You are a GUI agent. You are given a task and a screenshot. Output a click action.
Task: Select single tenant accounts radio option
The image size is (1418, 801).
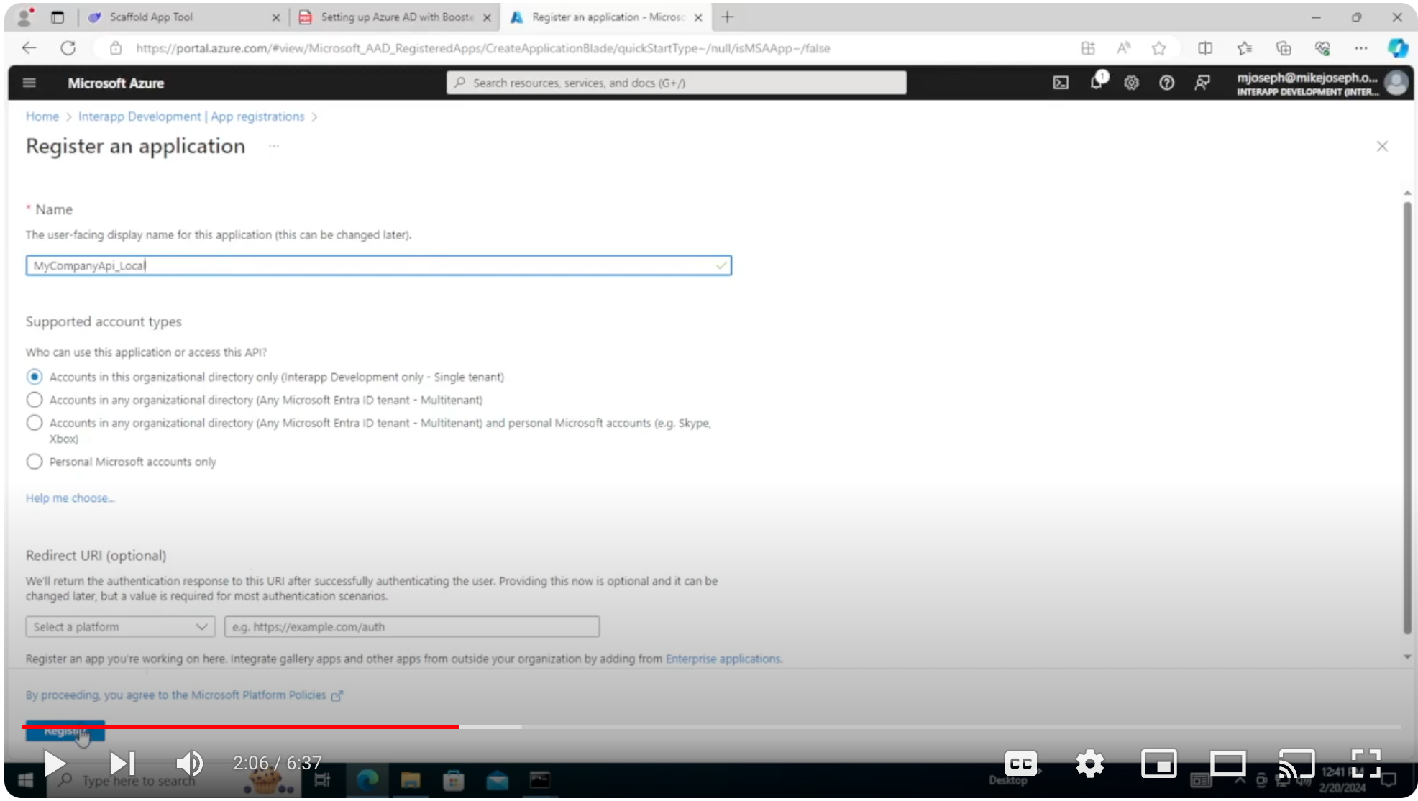point(35,377)
